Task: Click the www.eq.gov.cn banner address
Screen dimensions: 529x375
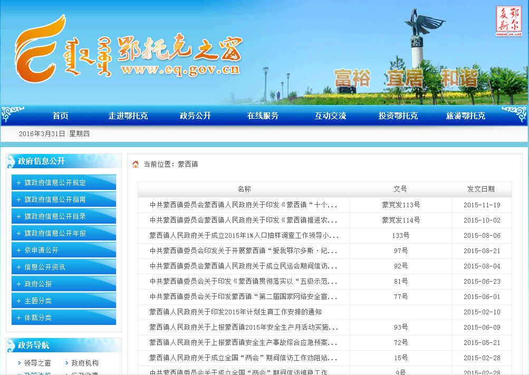Action: (x=180, y=69)
